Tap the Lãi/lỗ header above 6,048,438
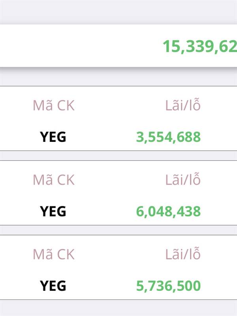The height and width of the screenshot is (316, 237). 183,180
